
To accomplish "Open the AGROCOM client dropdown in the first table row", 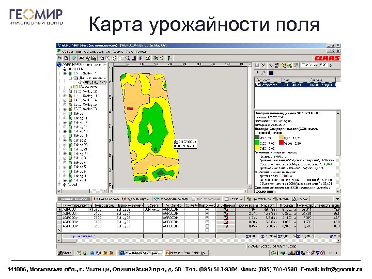I will 90,210.
